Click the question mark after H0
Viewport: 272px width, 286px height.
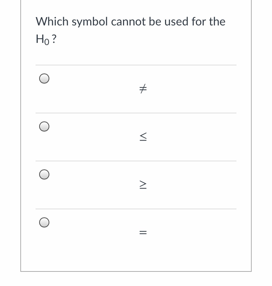tap(54, 40)
